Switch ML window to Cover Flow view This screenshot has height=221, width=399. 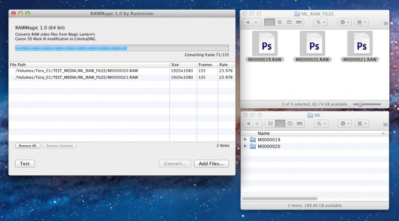[x=299, y=123]
